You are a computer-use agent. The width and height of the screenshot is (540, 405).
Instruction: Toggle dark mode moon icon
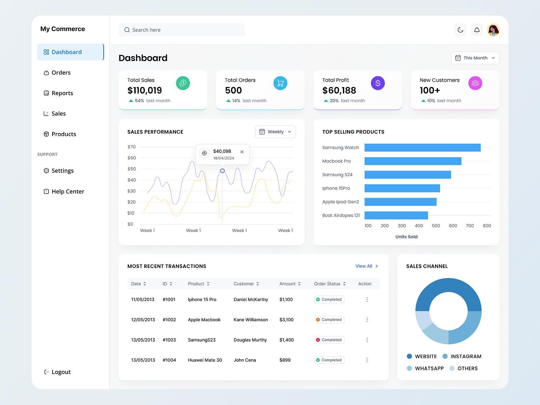coord(460,30)
